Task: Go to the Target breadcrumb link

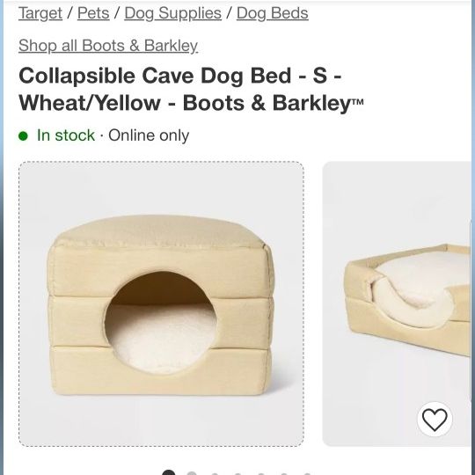Action: coord(40,13)
